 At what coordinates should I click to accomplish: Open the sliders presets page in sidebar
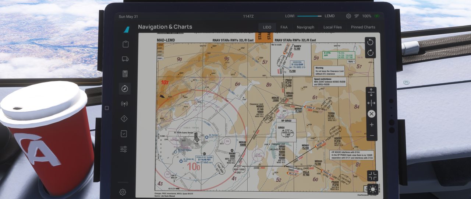coord(124,149)
